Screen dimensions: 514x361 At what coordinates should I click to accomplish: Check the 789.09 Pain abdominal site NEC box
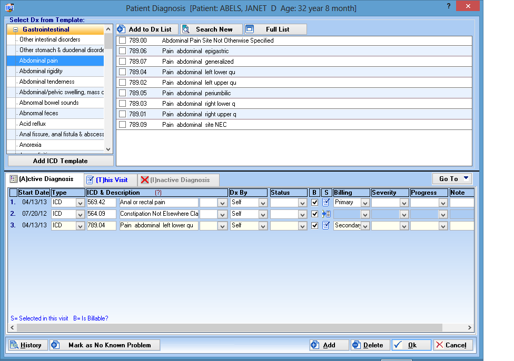pos(122,125)
